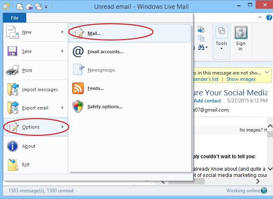Image resolution: width=273 pixels, height=199 pixels.
Task: Open the File menu tab
Action: [x=15, y=18]
